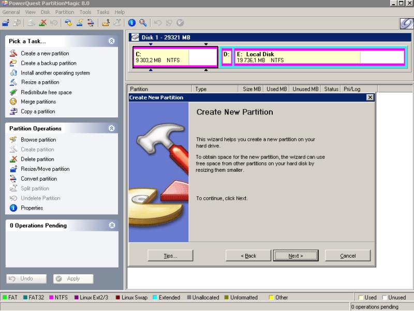This screenshot has height=311, width=414.
Task: Click the Apply button under Operations Pending
Action: 73,278
